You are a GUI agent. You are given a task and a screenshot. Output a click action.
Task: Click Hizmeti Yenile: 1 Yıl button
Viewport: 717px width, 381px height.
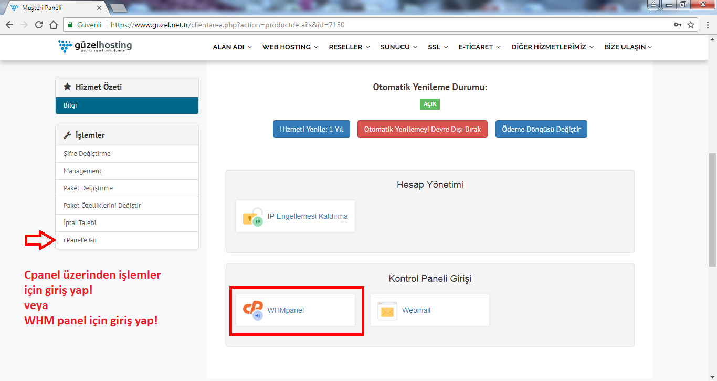pyautogui.click(x=311, y=129)
